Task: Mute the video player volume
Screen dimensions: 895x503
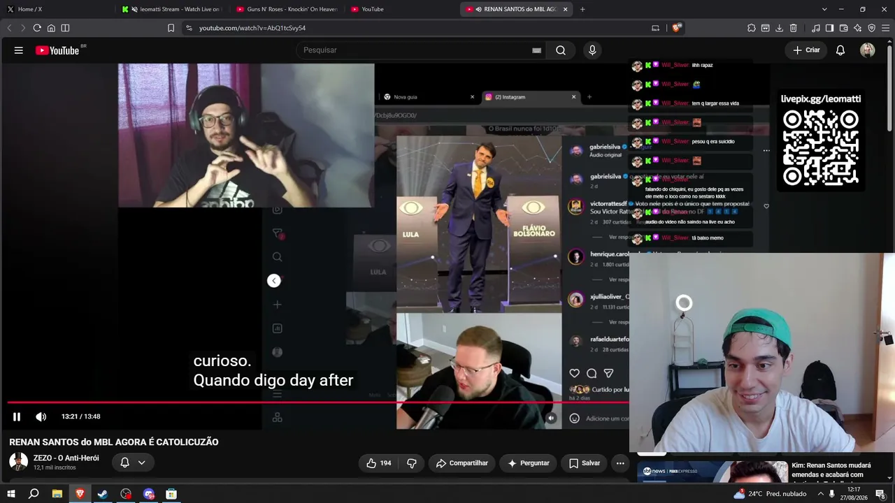Action: pos(41,417)
